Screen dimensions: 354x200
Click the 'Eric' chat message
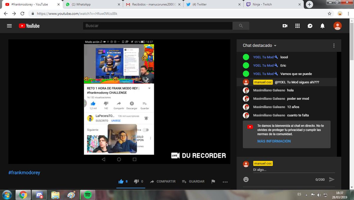(283, 65)
